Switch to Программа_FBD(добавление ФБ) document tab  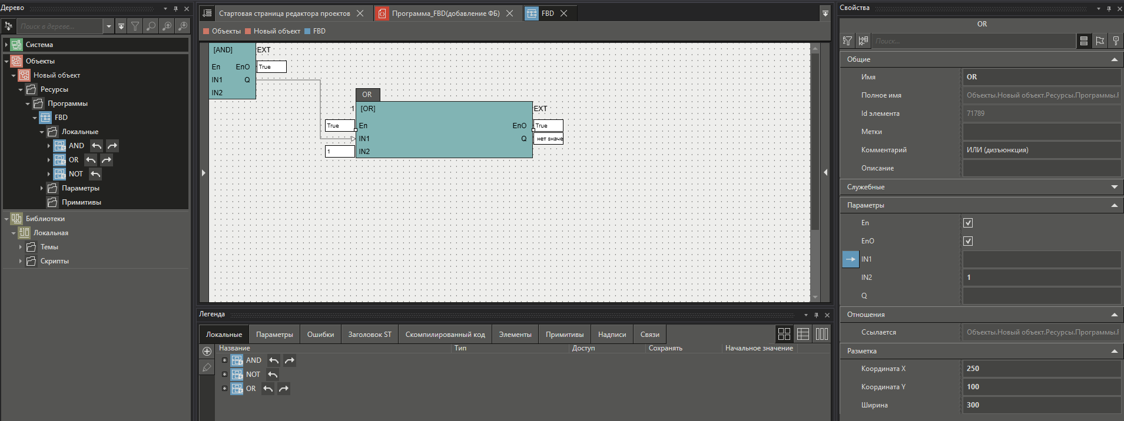click(445, 14)
